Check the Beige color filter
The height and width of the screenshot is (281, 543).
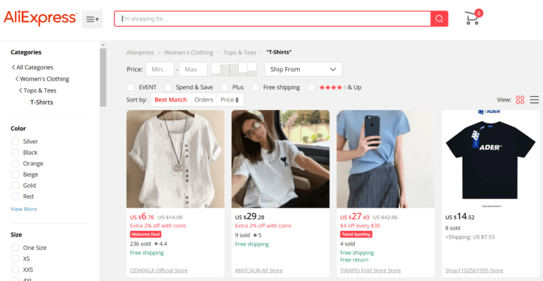[15, 174]
